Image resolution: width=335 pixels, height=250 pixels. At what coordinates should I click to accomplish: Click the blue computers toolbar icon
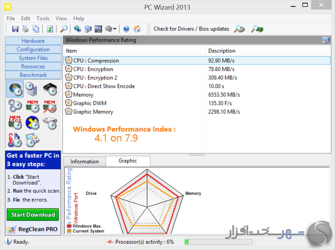coord(88,29)
